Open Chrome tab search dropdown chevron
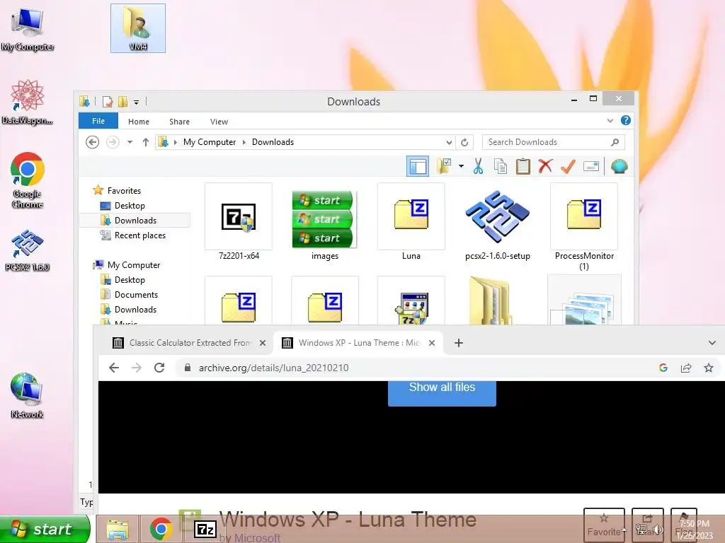This screenshot has height=543, width=725. [712, 343]
